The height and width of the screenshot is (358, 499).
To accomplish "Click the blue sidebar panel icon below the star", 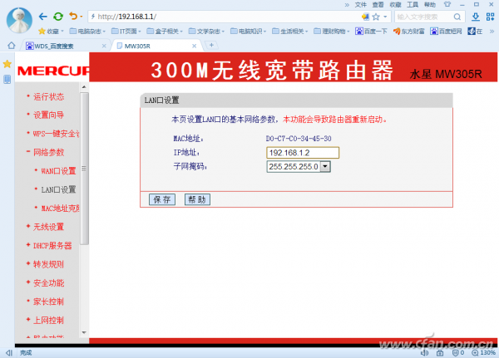I will point(7,79).
